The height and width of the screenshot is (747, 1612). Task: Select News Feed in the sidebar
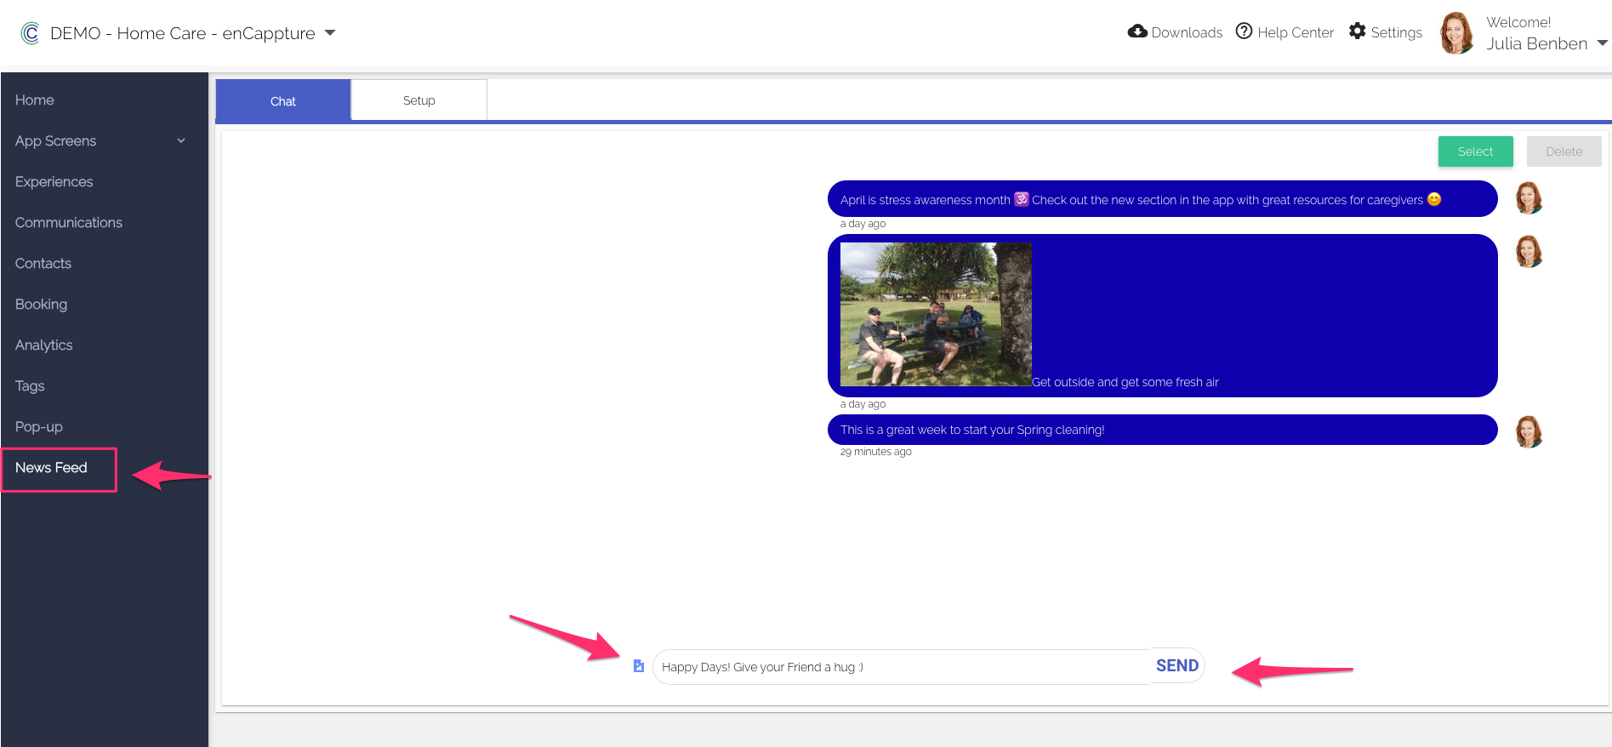(51, 468)
